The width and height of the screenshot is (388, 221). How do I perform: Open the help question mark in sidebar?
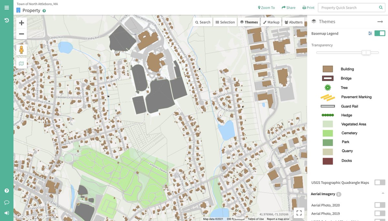pyautogui.click(x=6, y=191)
